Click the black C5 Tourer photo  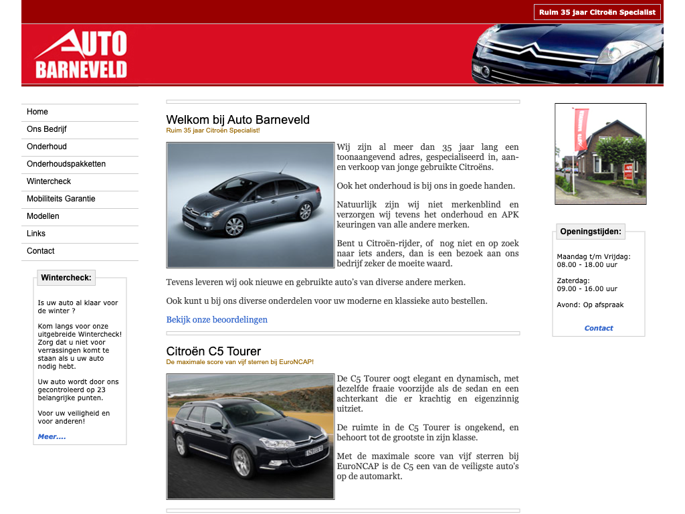(250, 436)
